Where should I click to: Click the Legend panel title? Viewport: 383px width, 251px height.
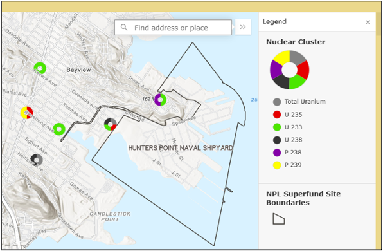click(x=274, y=21)
